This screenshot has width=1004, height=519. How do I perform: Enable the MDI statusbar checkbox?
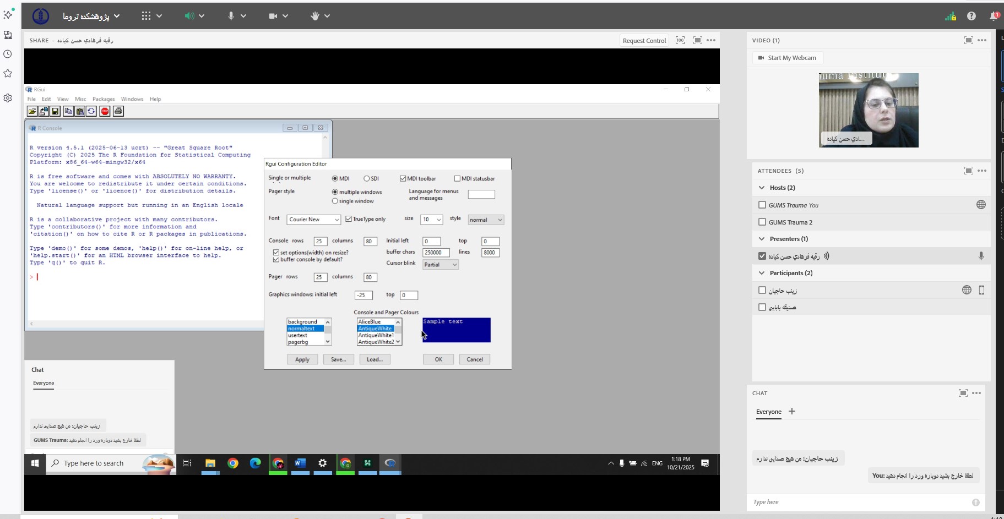coord(457,178)
